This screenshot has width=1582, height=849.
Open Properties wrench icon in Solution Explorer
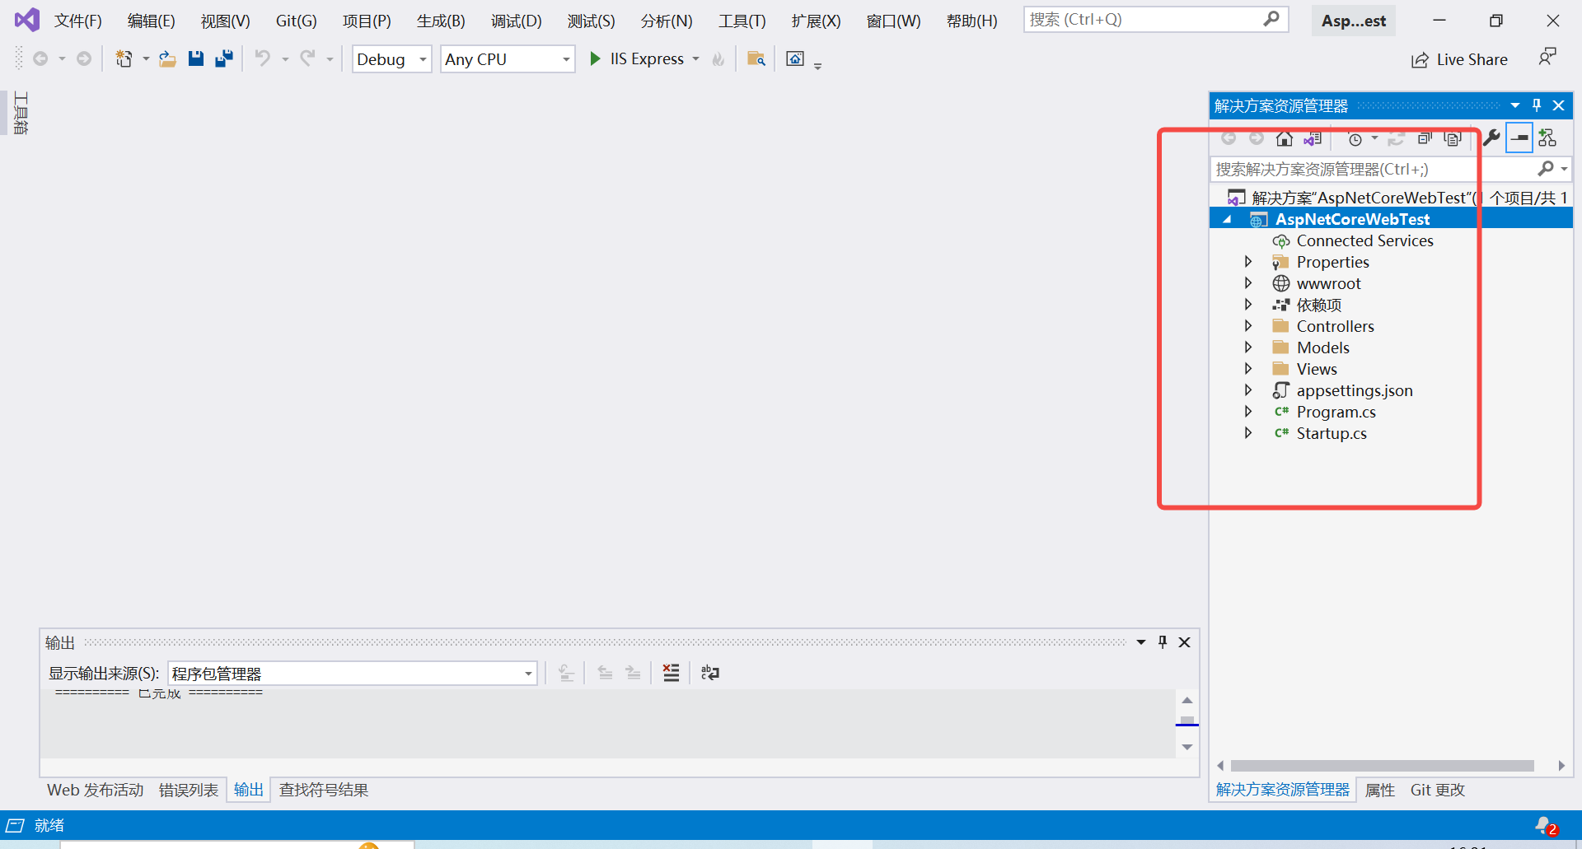click(1491, 138)
